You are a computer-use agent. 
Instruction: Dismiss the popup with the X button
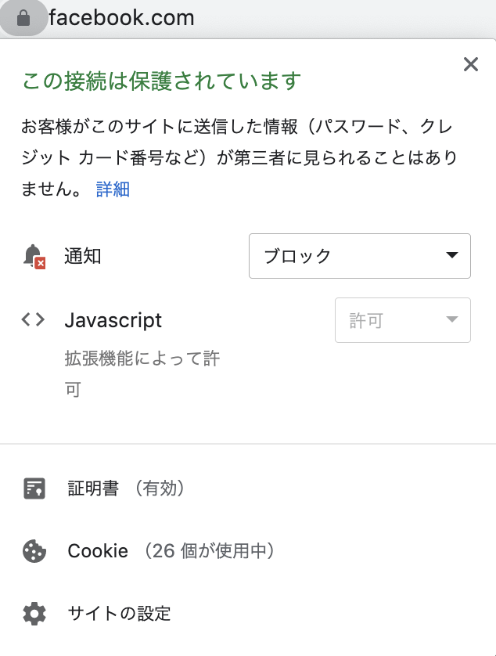click(x=470, y=65)
